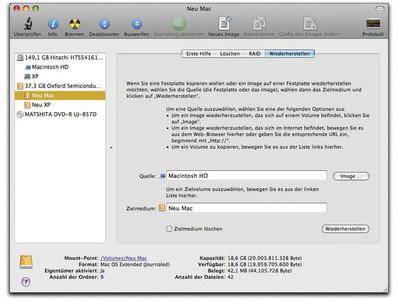Open the RAID tab
The width and height of the screenshot is (398, 299).
[x=254, y=54]
